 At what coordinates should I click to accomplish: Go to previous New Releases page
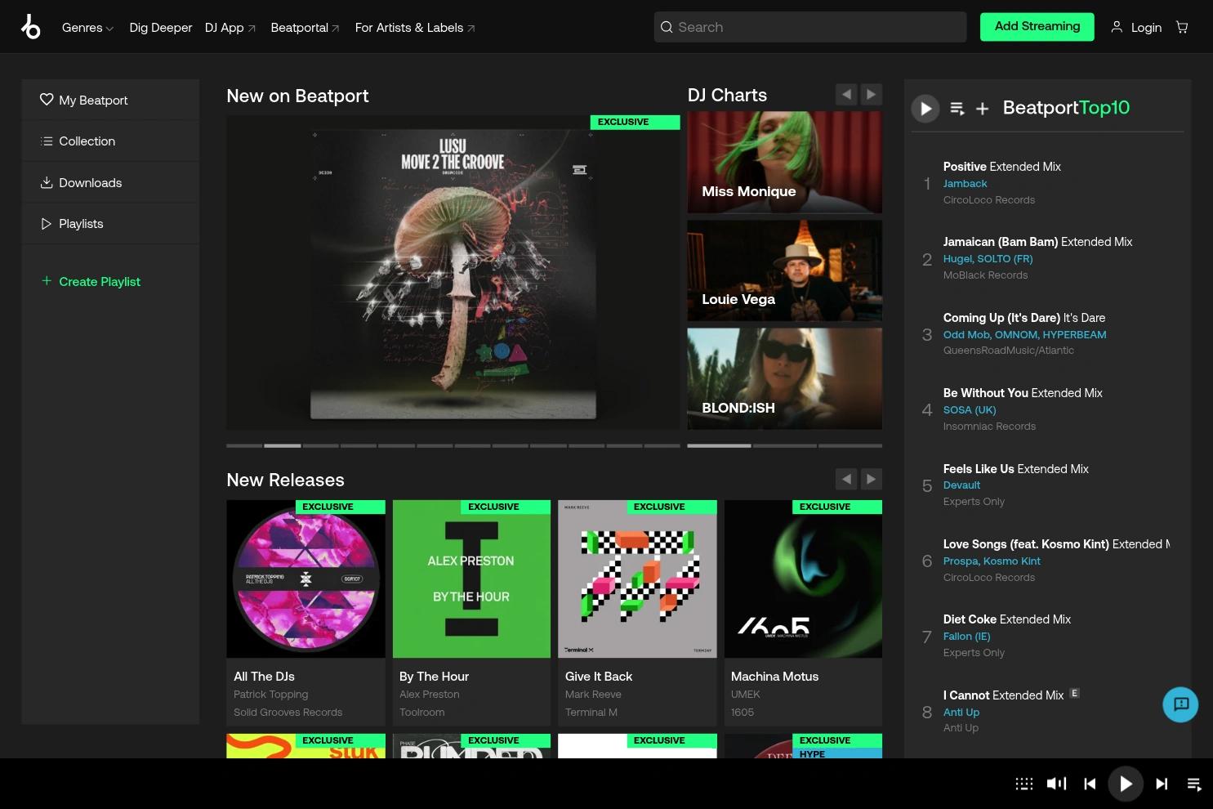[846, 479]
